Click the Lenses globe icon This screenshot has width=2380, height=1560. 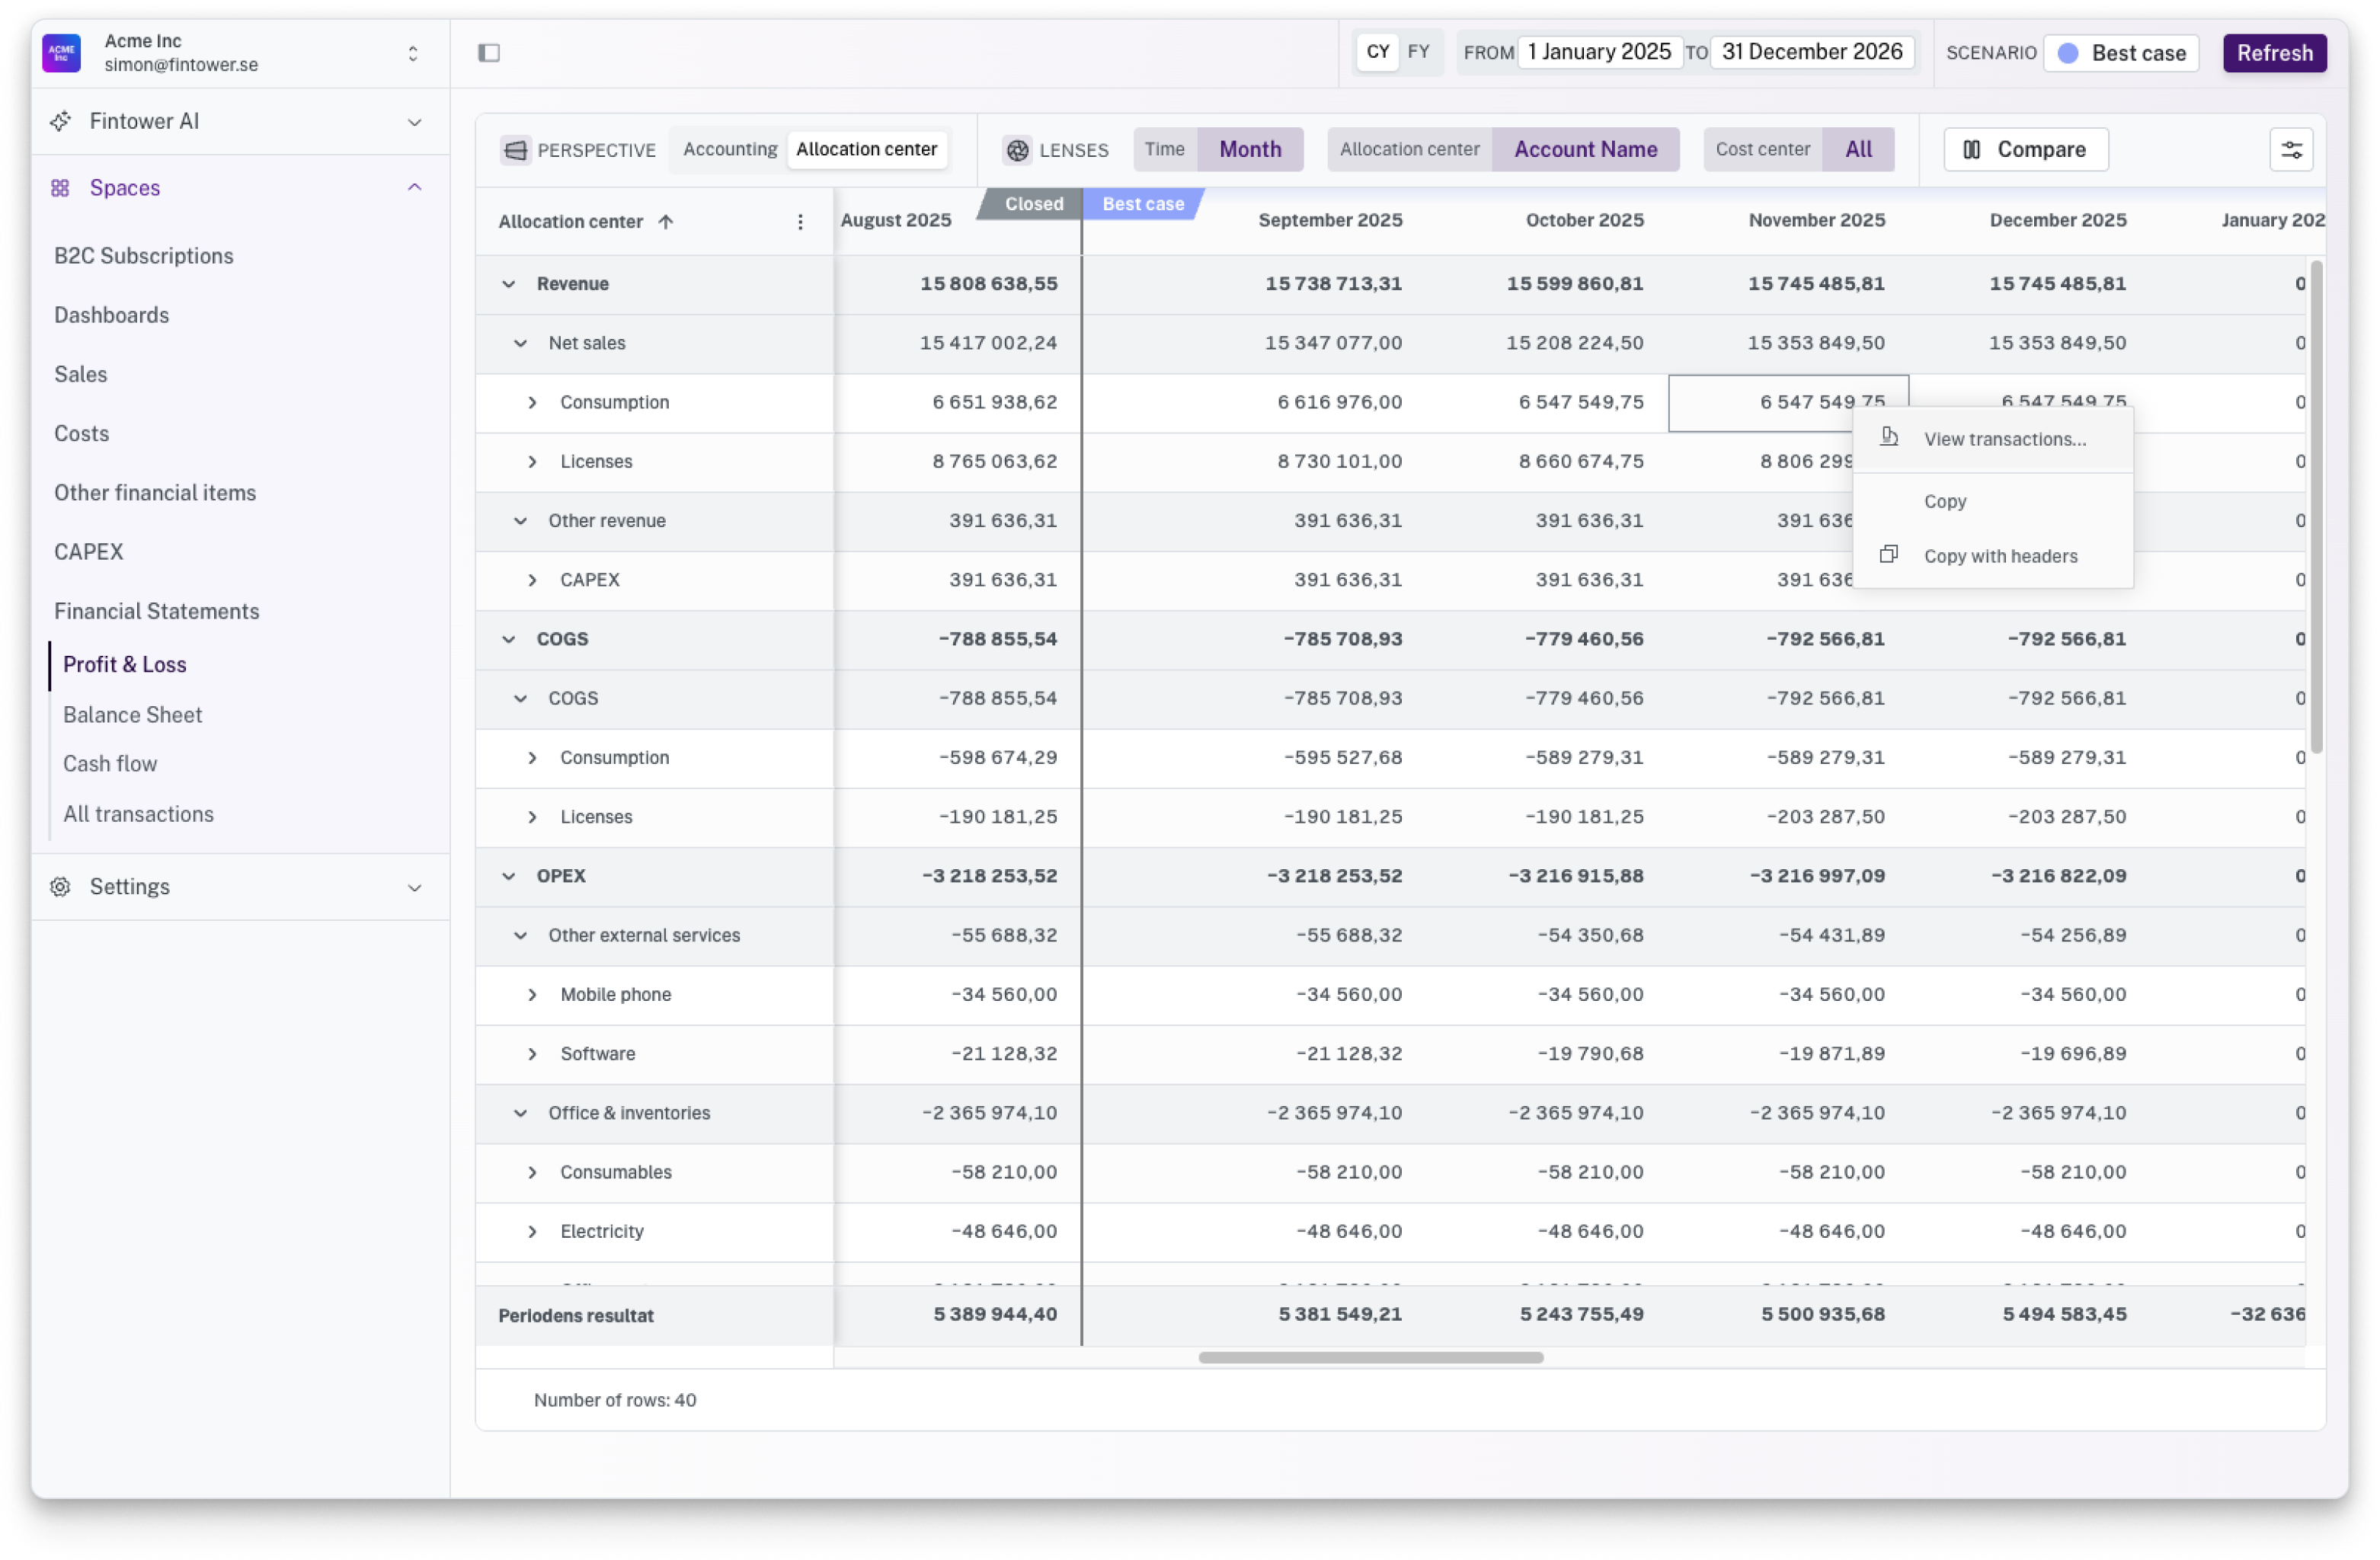[x=1017, y=150]
